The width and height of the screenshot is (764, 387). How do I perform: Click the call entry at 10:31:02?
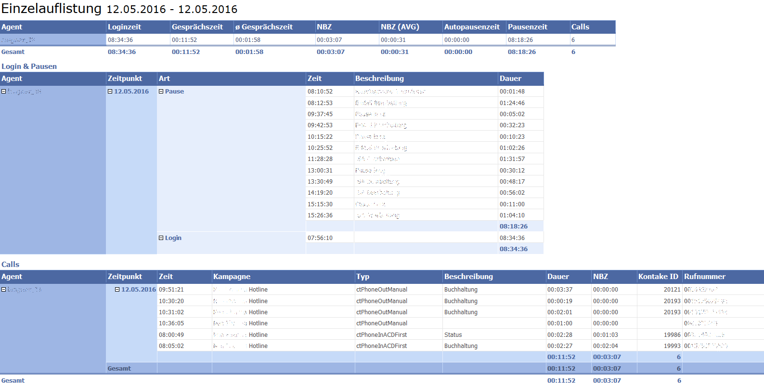coord(171,312)
